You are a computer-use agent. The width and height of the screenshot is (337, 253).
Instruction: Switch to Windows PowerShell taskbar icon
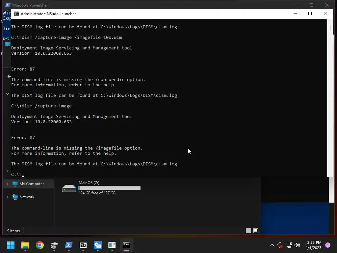coord(69,245)
